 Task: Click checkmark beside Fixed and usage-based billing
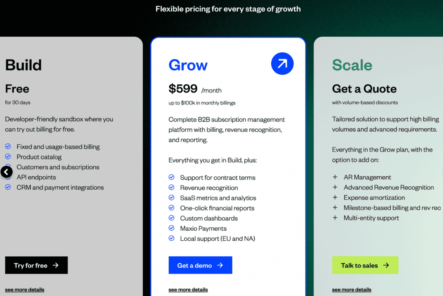point(8,146)
